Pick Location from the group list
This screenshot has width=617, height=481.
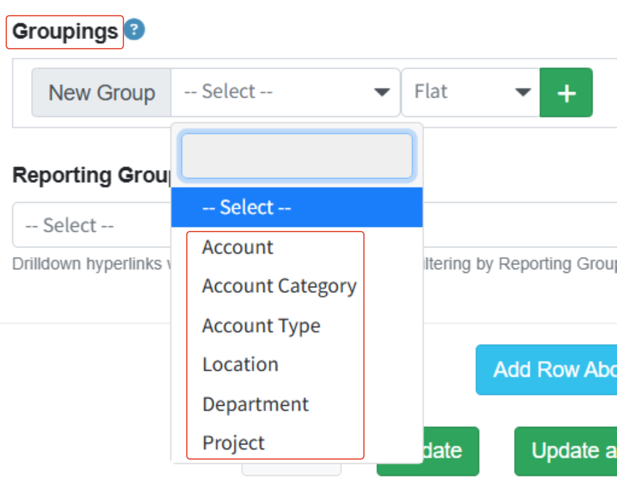(x=240, y=365)
